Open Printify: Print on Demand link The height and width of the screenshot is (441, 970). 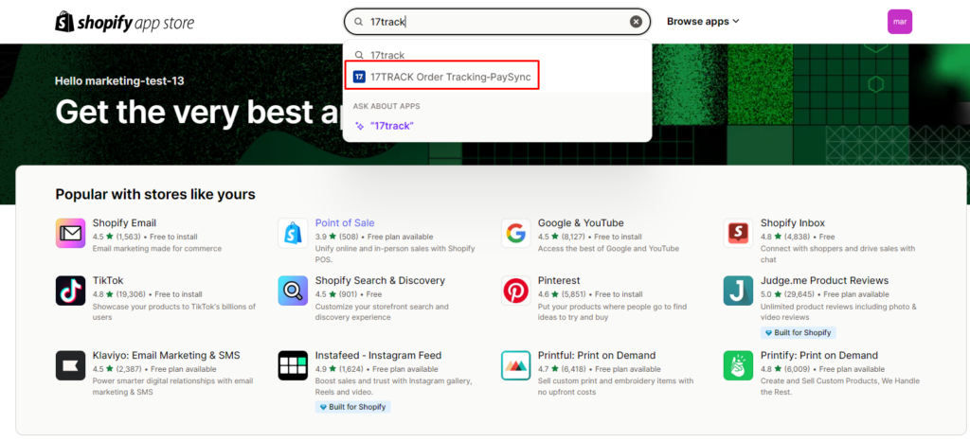click(x=819, y=355)
